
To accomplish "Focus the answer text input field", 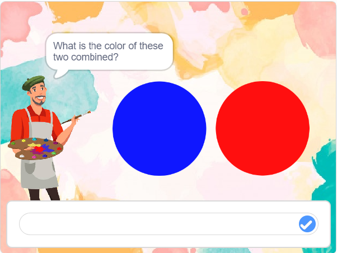I will 157,224.
